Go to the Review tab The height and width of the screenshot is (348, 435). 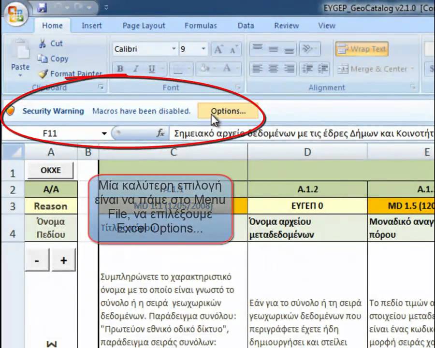286,26
